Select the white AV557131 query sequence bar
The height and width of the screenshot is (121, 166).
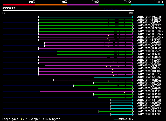click(68, 11)
